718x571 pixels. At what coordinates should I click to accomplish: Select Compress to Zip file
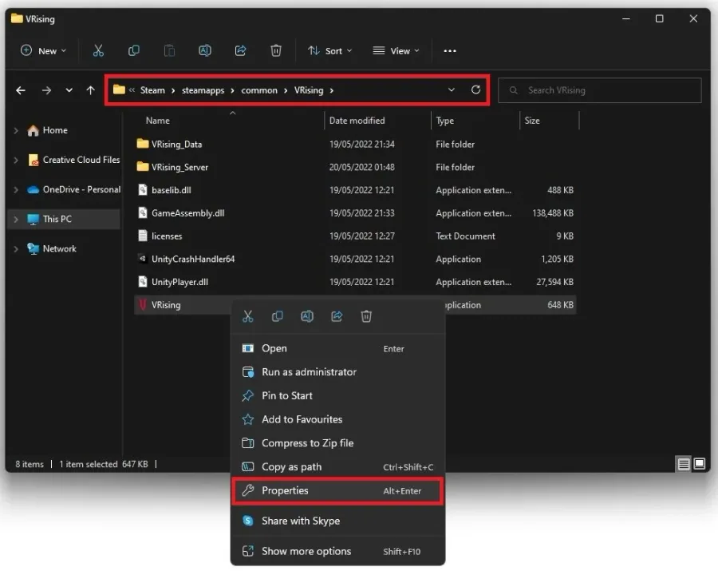click(x=337, y=443)
